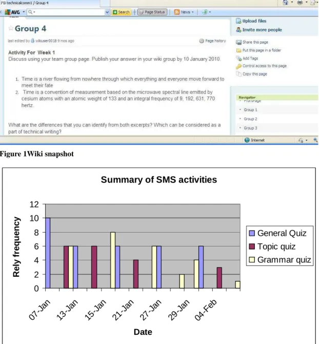
Task: Click the browser Home icon
Action: click(285, 3)
